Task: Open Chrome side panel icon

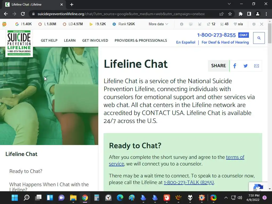Action: (249, 14)
